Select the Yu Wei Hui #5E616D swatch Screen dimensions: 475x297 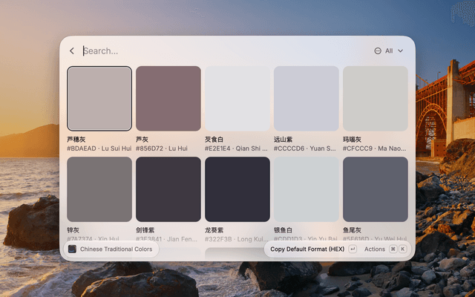click(376, 189)
